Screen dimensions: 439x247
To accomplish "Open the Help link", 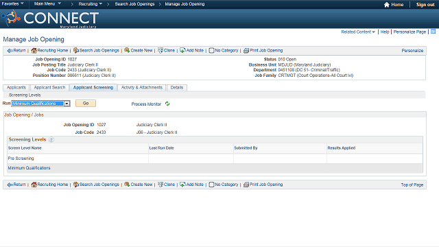I will pos(385,32).
